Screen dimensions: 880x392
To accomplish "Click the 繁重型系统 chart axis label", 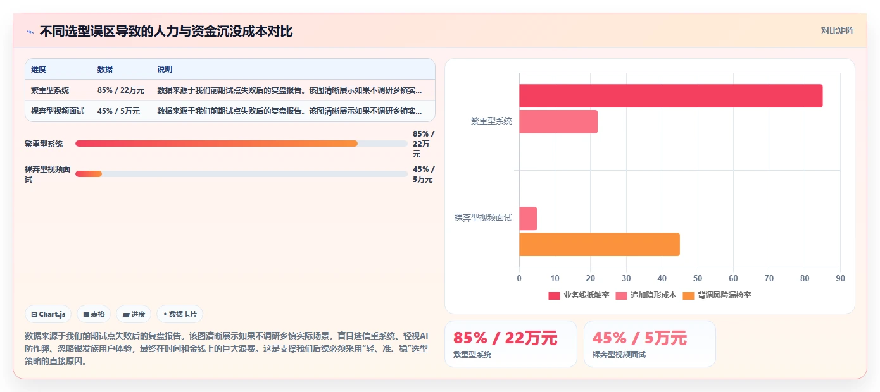I will pyautogui.click(x=491, y=121).
